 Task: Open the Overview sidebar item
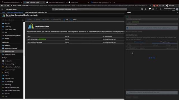7,24
